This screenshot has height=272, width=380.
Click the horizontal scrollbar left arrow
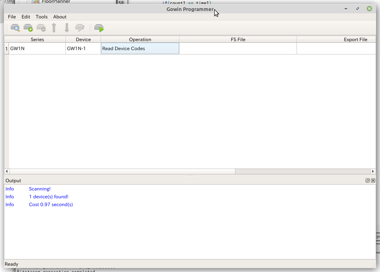(7, 171)
